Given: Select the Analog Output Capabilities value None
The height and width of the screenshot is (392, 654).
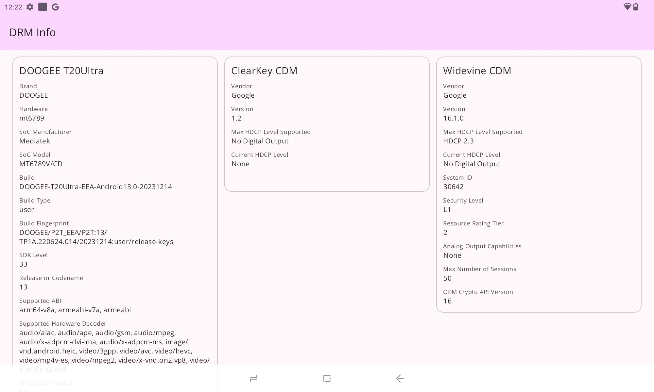Looking at the screenshot, I should tap(452, 255).
